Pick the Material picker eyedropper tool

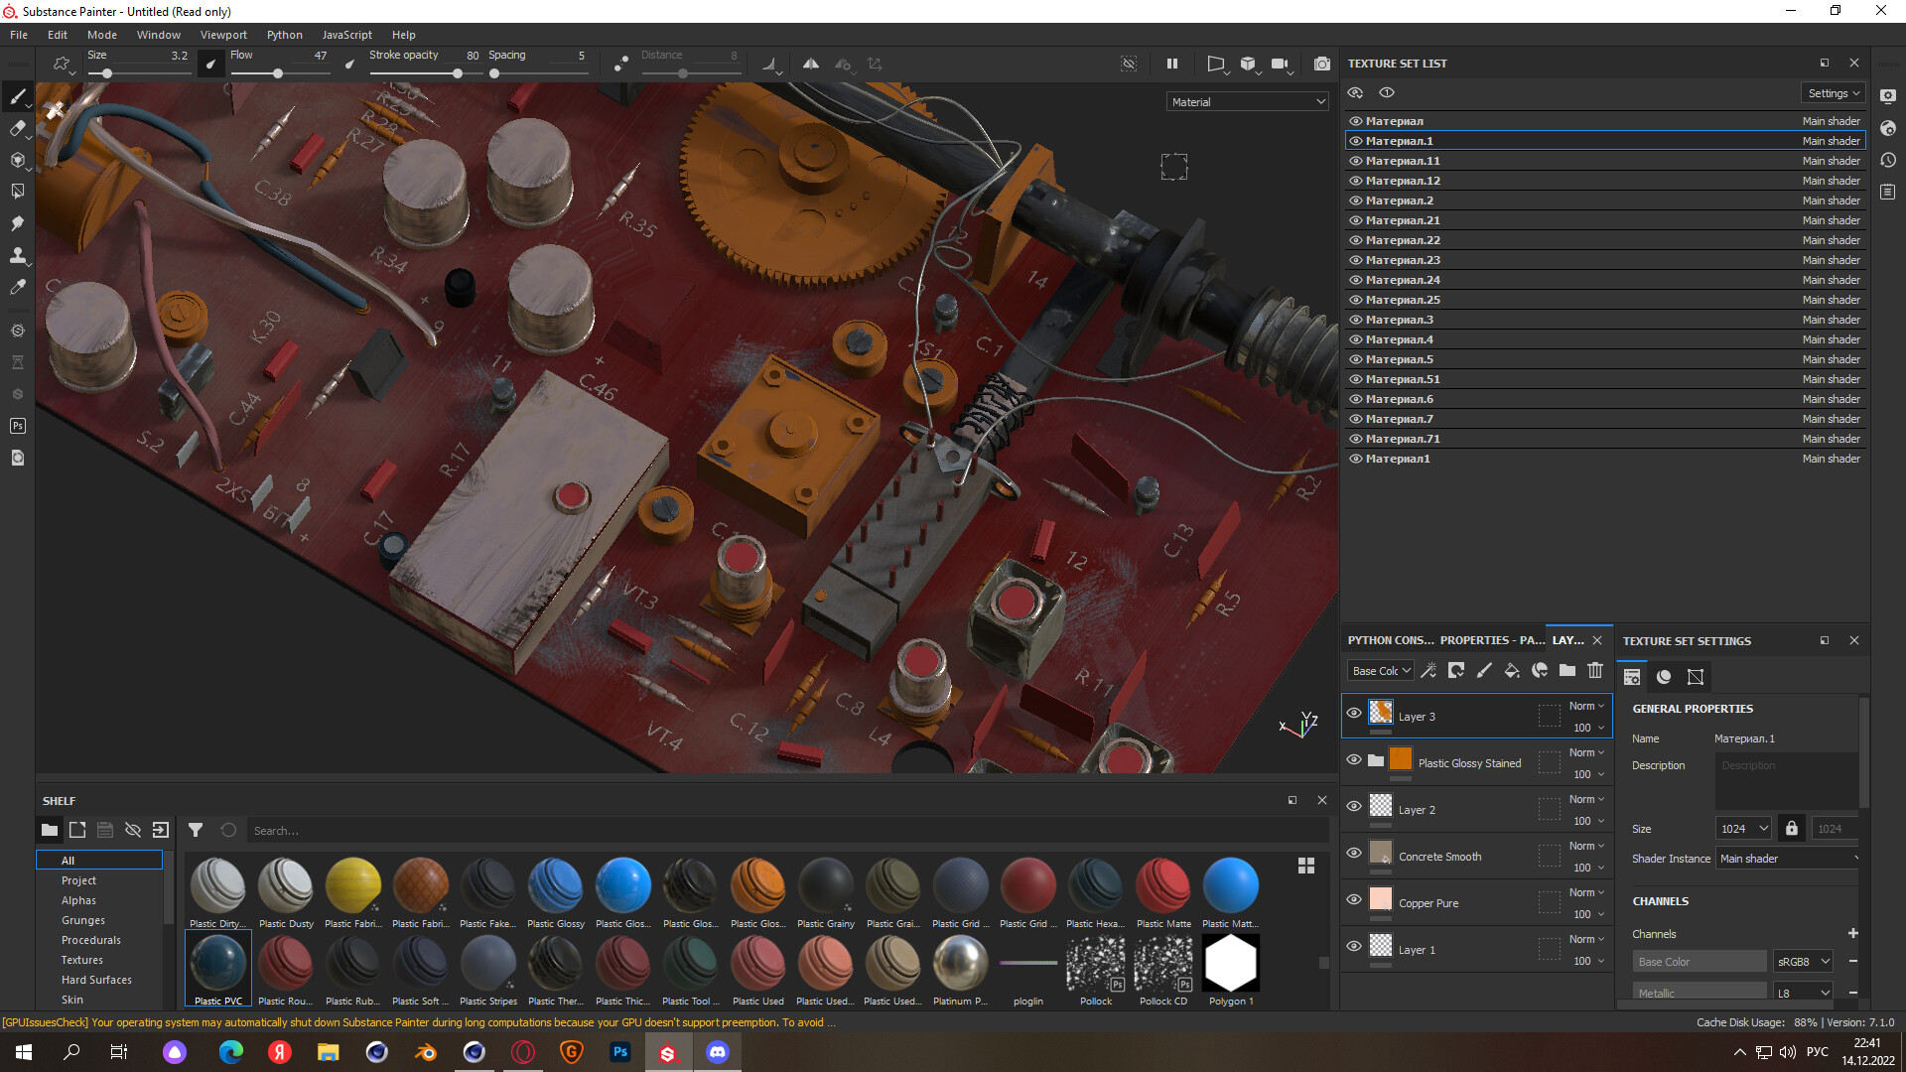pos(17,287)
